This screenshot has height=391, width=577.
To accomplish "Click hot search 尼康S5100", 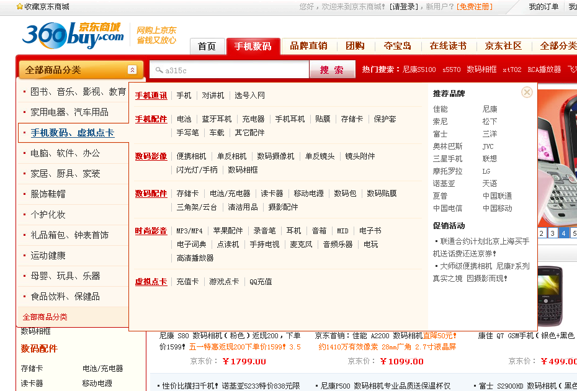I will (x=419, y=70).
